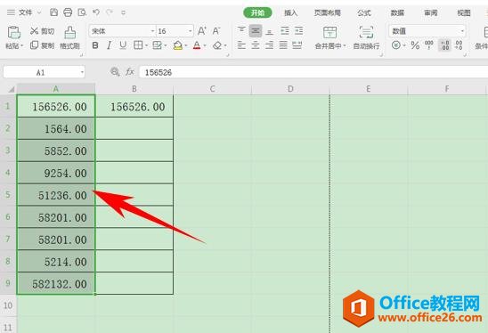Center text horizontally
The width and height of the screenshot is (488, 333).
(256, 45)
